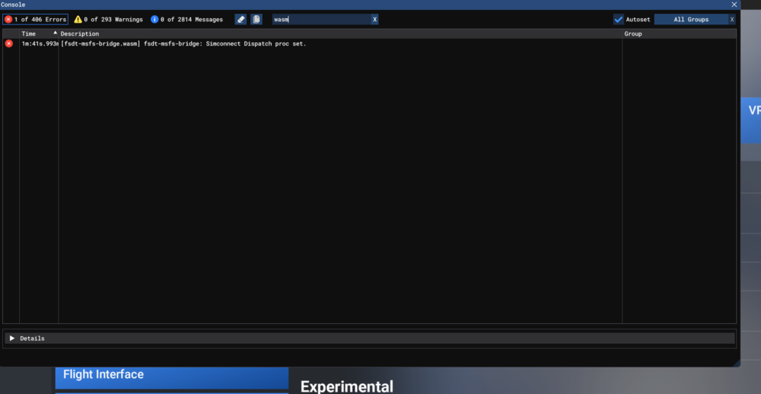Open the All Groups dropdown
This screenshot has height=394, width=761.
(689, 19)
